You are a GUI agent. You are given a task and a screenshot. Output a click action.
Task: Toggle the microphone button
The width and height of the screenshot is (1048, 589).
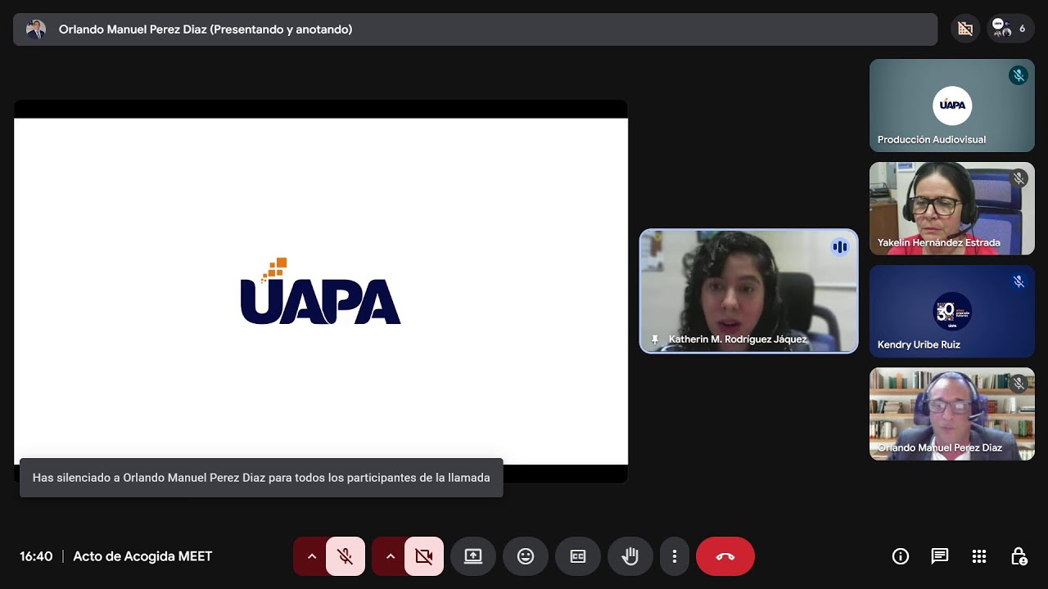346,556
